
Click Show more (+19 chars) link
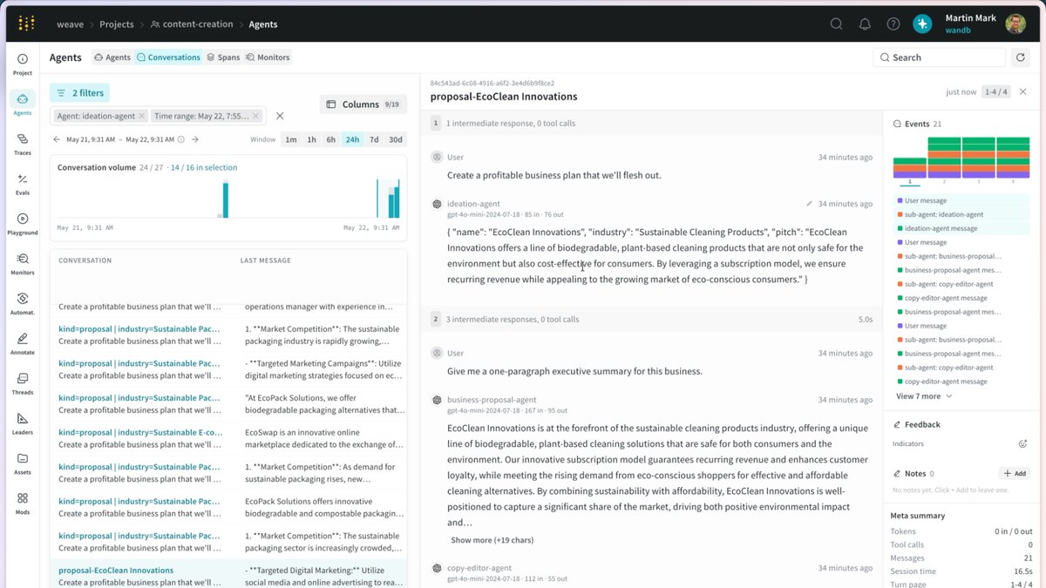tap(492, 540)
